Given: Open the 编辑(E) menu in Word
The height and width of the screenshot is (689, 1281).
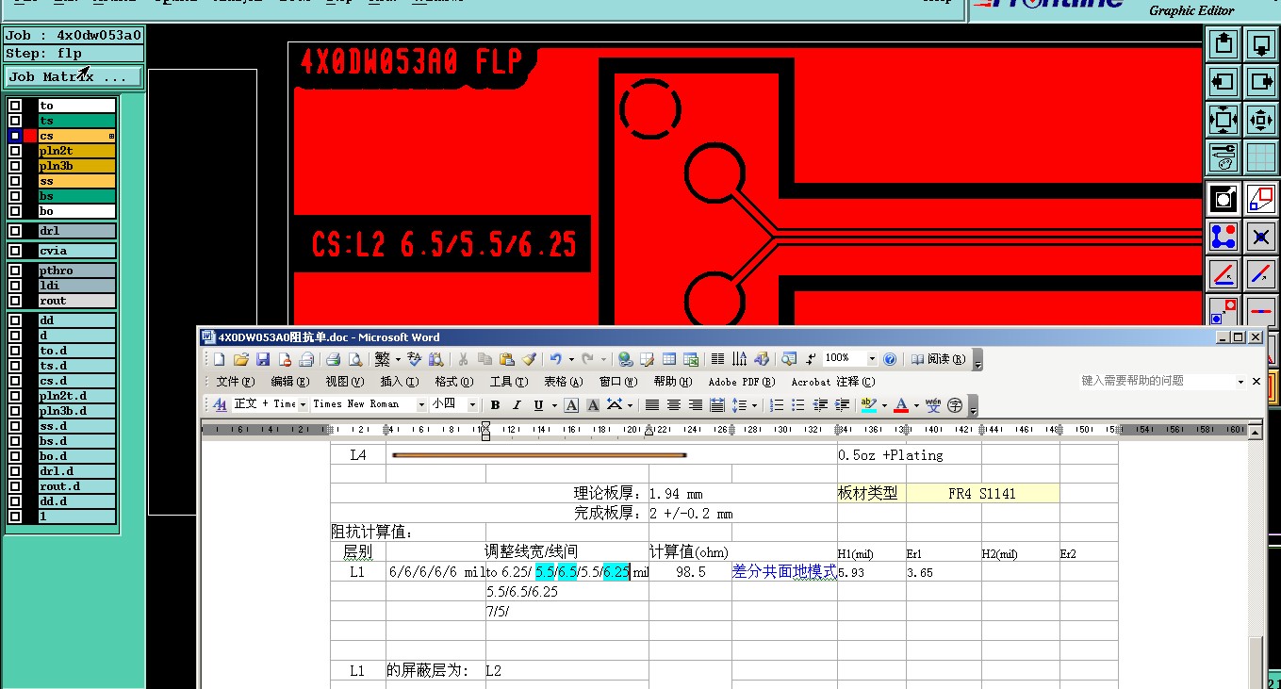Looking at the screenshot, I should (290, 382).
